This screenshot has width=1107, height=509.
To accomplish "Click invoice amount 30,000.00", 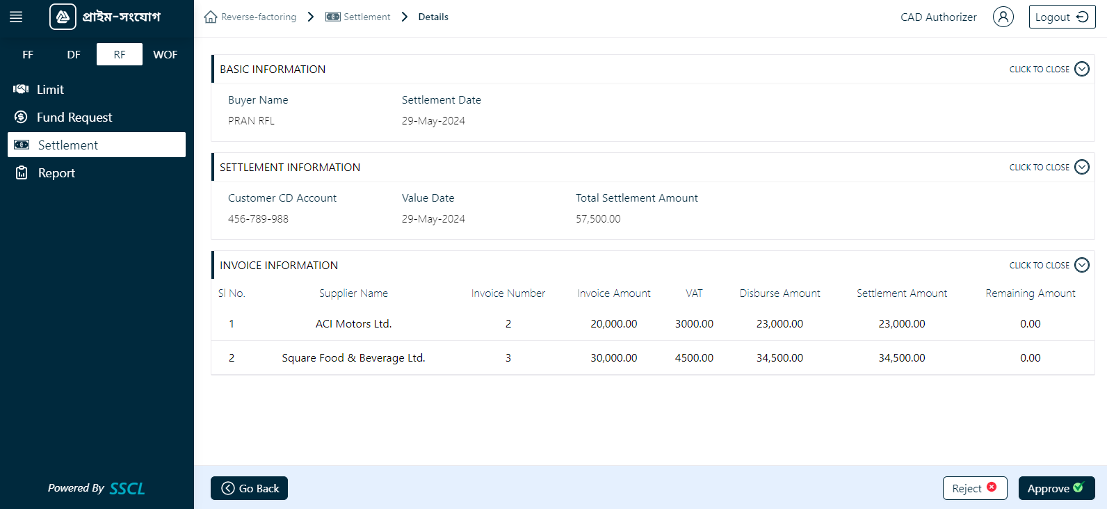I will pyautogui.click(x=614, y=357).
